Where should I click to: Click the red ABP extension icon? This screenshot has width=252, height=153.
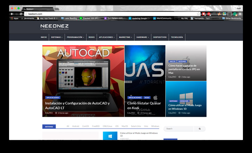(209, 14)
